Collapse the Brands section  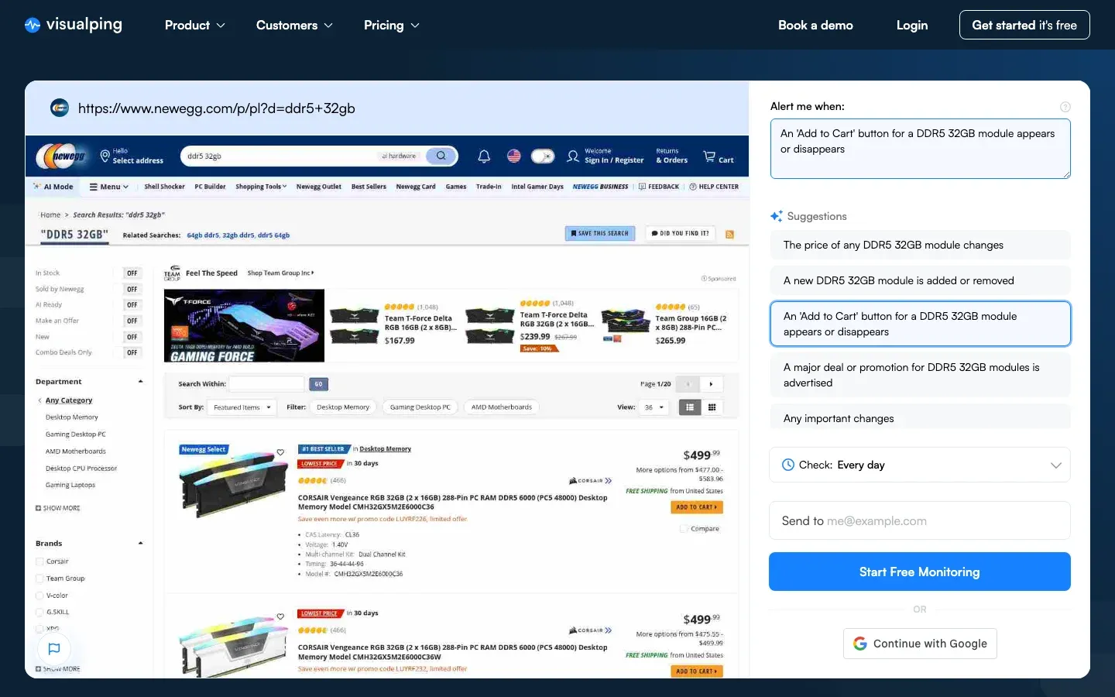tap(140, 544)
